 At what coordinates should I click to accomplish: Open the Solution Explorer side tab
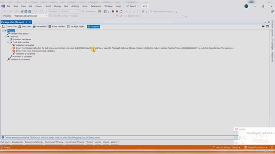(x=272, y=28)
